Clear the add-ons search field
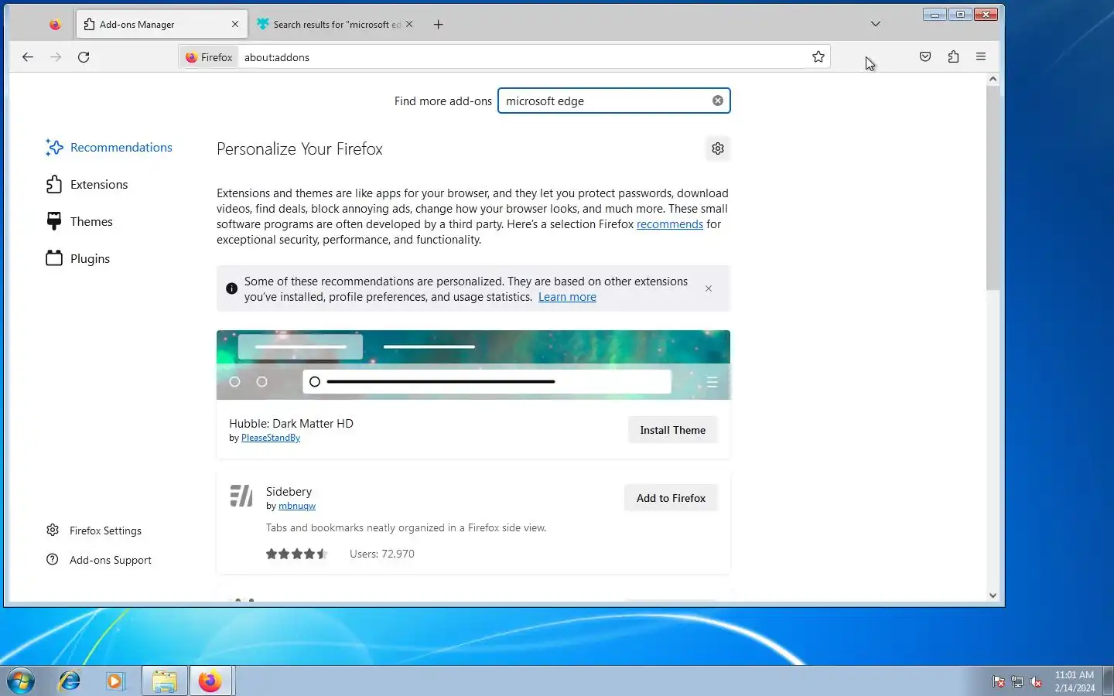Viewport: 1114px width, 696px height. point(718,101)
